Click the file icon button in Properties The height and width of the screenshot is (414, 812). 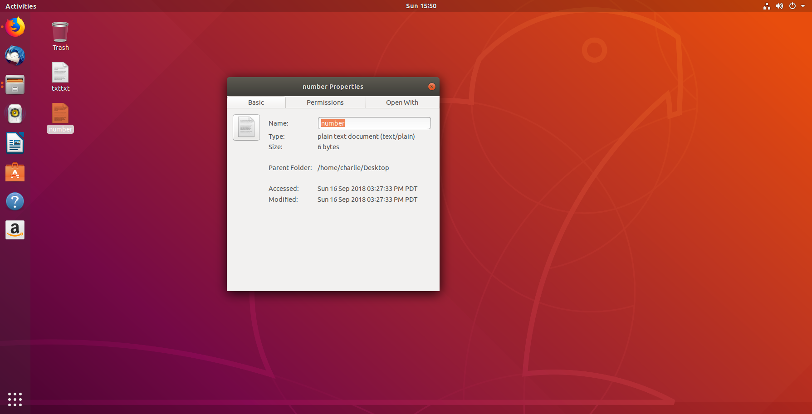point(246,127)
